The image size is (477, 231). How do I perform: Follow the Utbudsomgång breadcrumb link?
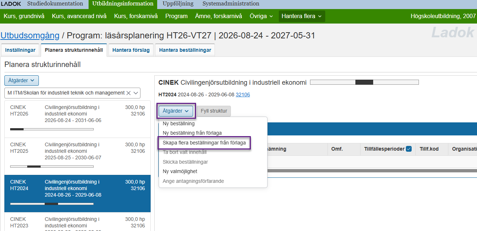[30, 35]
